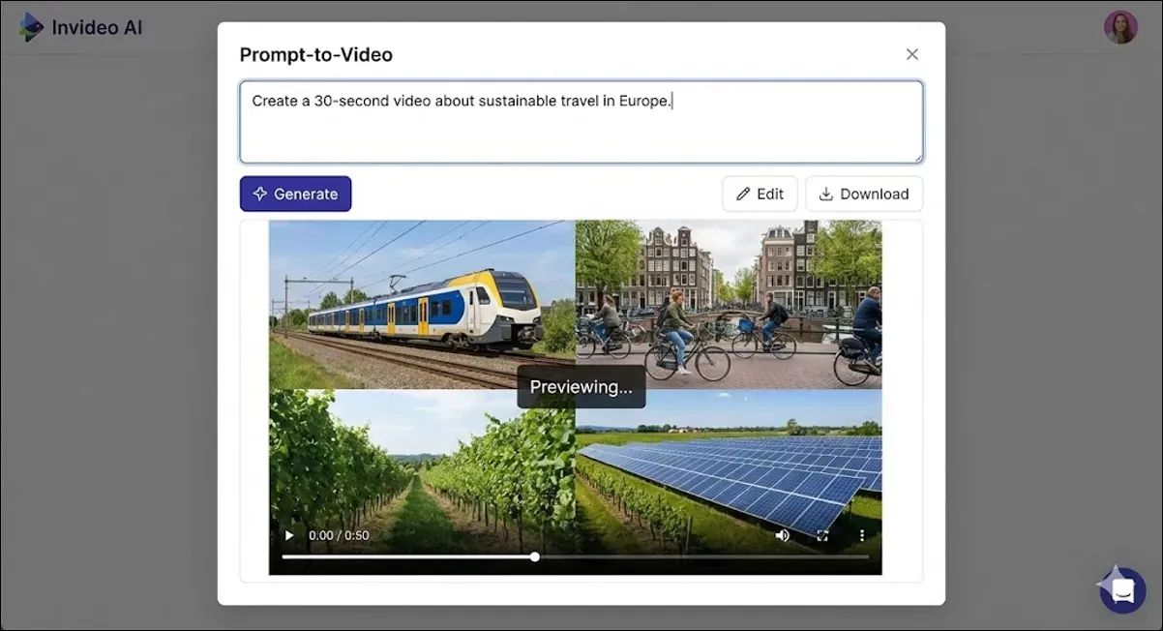This screenshot has height=631, width=1163.
Task: Click the Previewing status label
Action: tap(581, 386)
